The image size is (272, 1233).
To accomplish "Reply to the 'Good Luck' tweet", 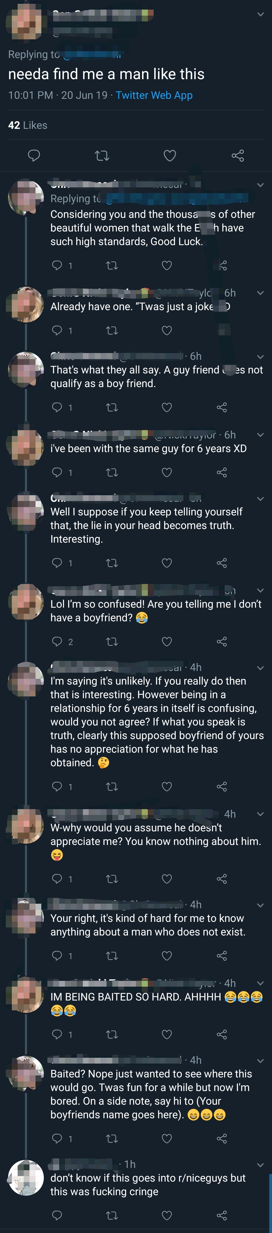I will click(57, 265).
